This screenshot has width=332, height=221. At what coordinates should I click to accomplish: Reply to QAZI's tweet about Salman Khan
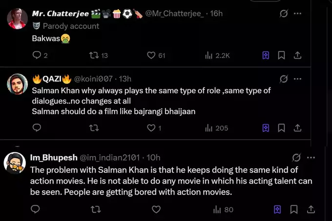click(x=37, y=128)
